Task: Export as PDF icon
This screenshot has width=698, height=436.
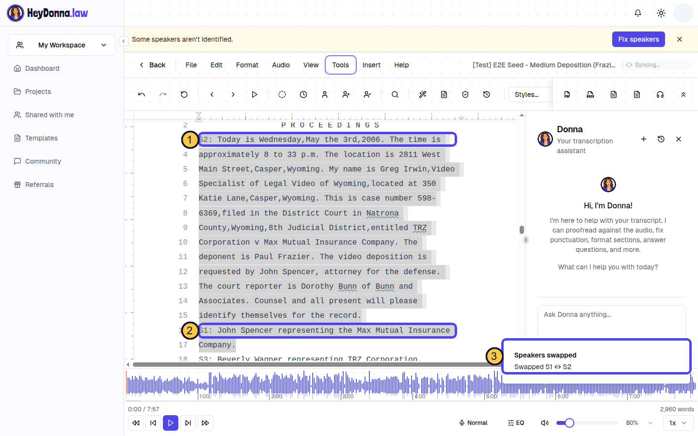Action: coord(567,94)
